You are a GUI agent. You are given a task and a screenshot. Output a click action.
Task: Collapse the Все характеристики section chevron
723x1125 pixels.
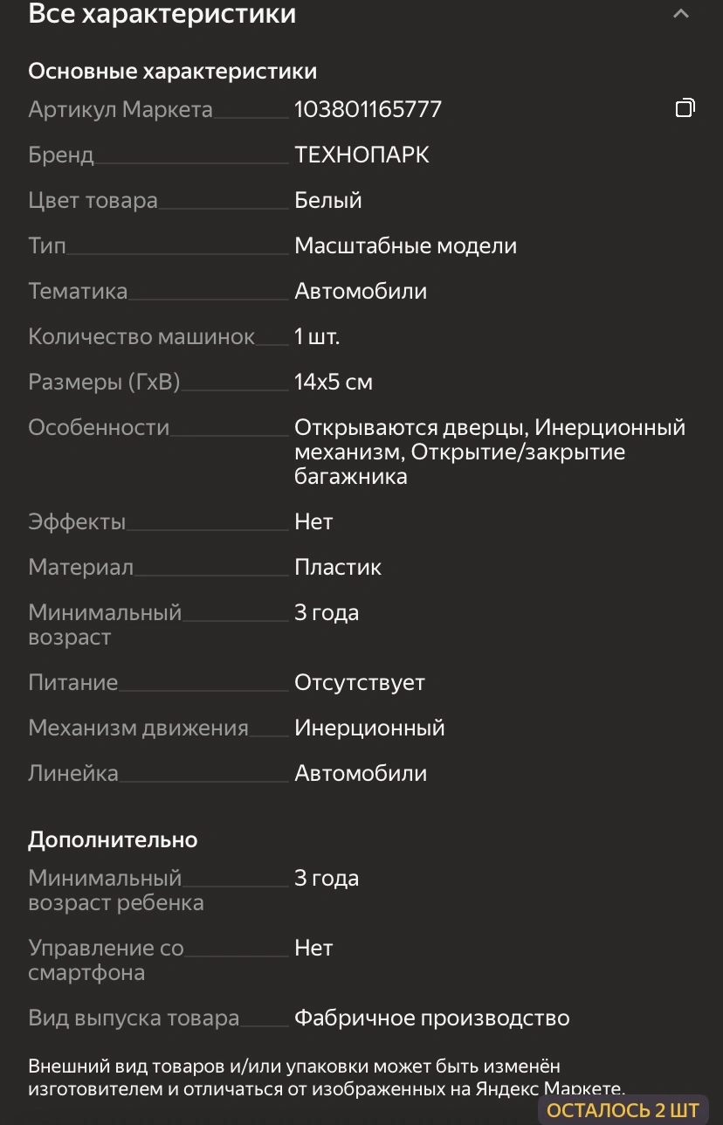pos(681,14)
